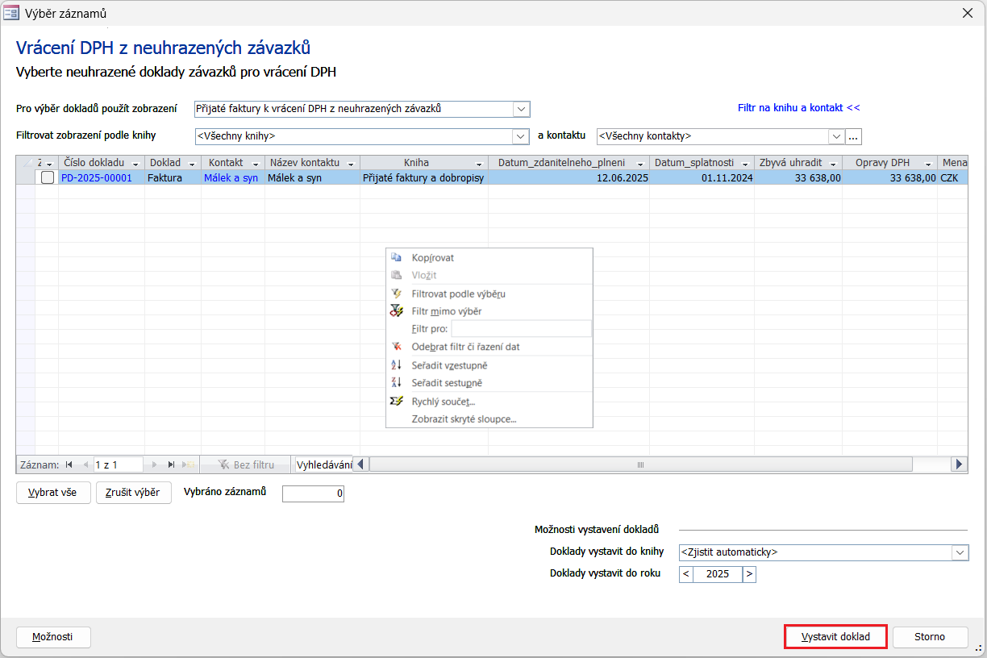Open Kniha column filter arrow
This screenshot has height=658, width=987.
pos(479,163)
